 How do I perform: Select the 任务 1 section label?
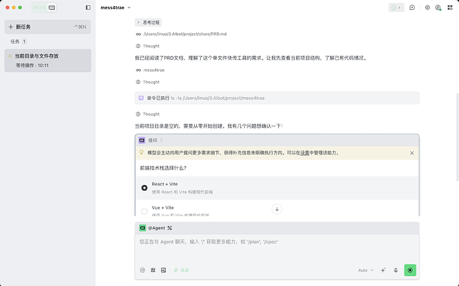tap(18, 41)
